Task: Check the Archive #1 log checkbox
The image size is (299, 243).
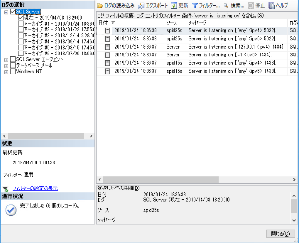Action: coord(21,24)
